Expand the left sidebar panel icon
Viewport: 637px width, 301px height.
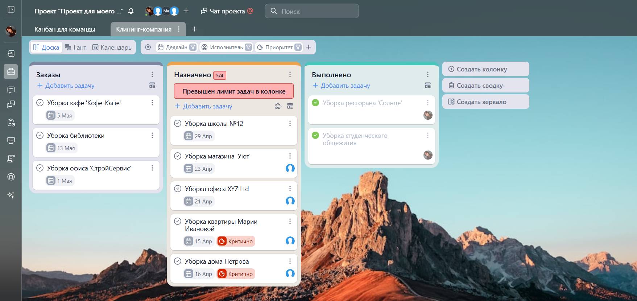[x=11, y=9]
